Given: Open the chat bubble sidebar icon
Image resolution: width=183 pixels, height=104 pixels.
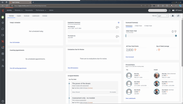Looking at the screenshot, I should (3, 29).
